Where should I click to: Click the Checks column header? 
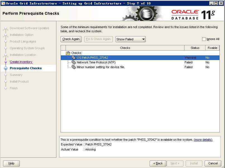125,48
